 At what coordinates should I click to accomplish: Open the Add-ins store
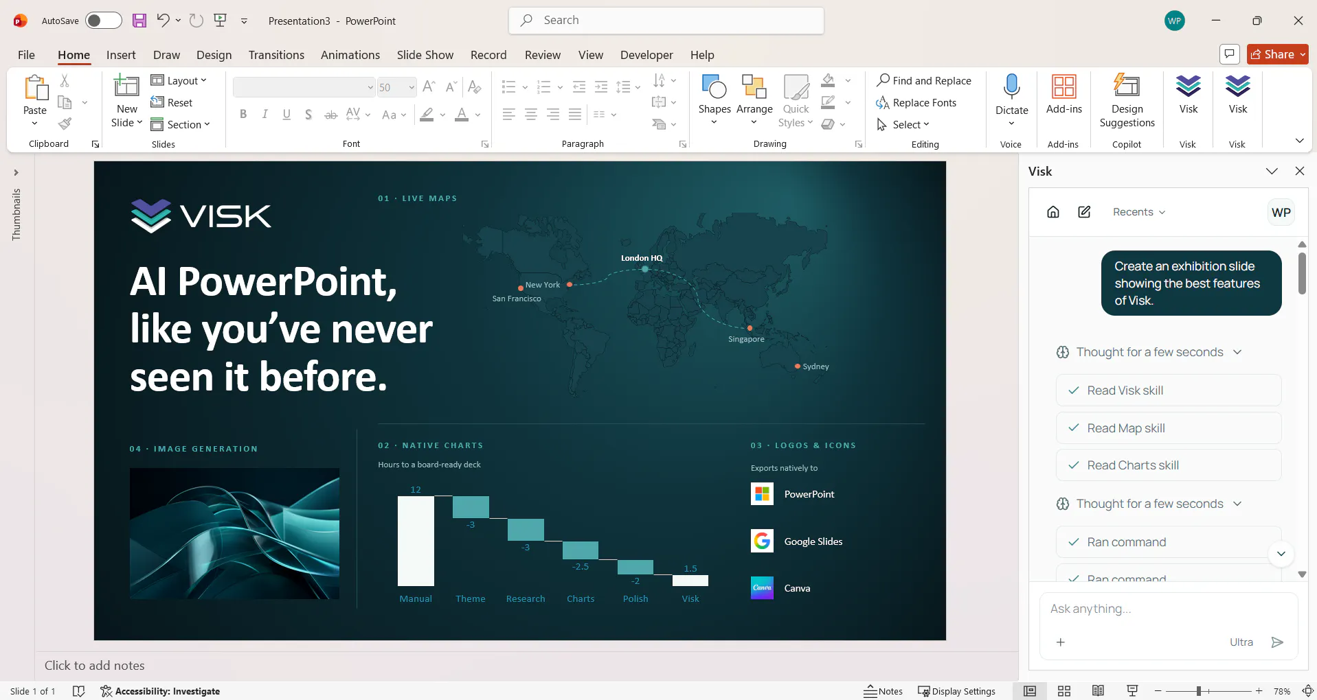(1063, 95)
